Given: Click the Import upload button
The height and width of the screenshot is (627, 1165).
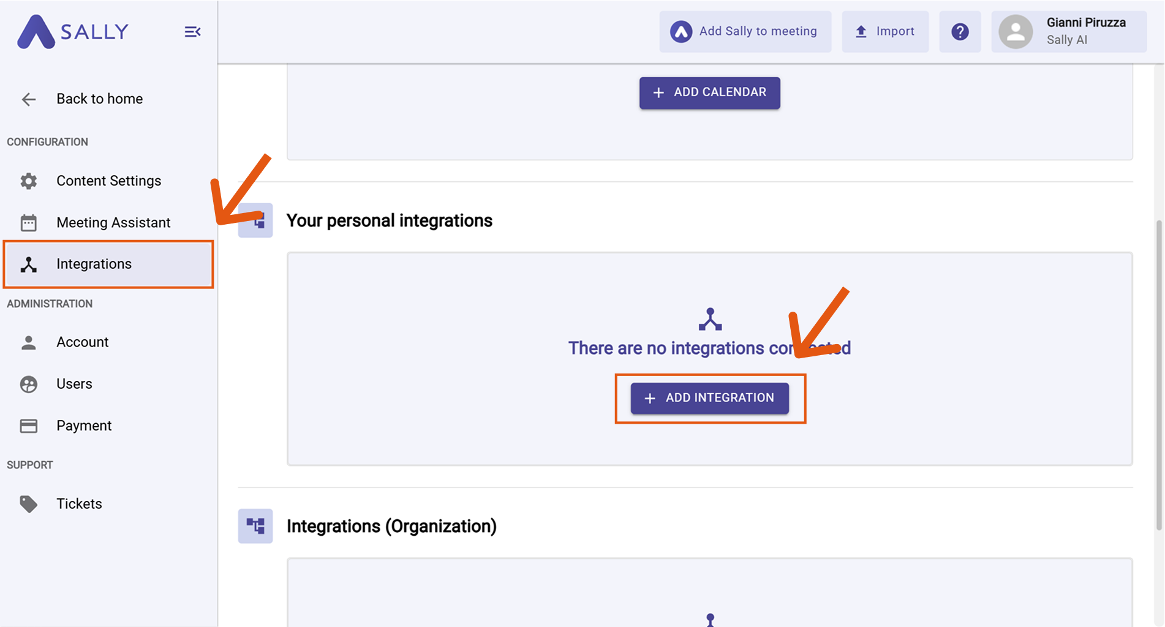Looking at the screenshot, I should (x=885, y=31).
